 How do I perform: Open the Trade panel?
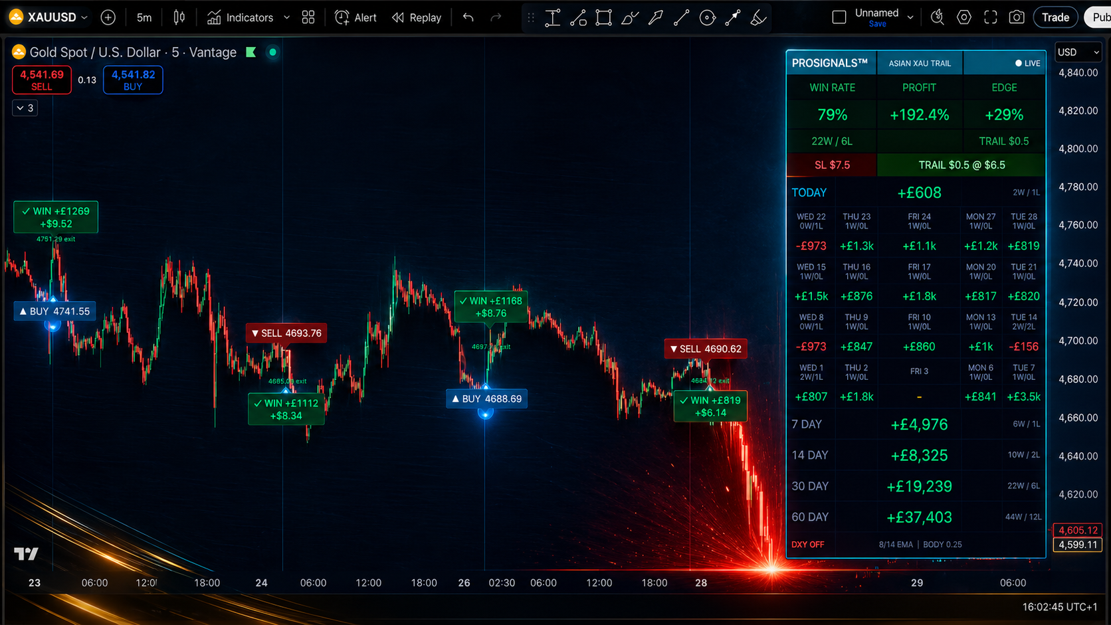pos(1055,17)
